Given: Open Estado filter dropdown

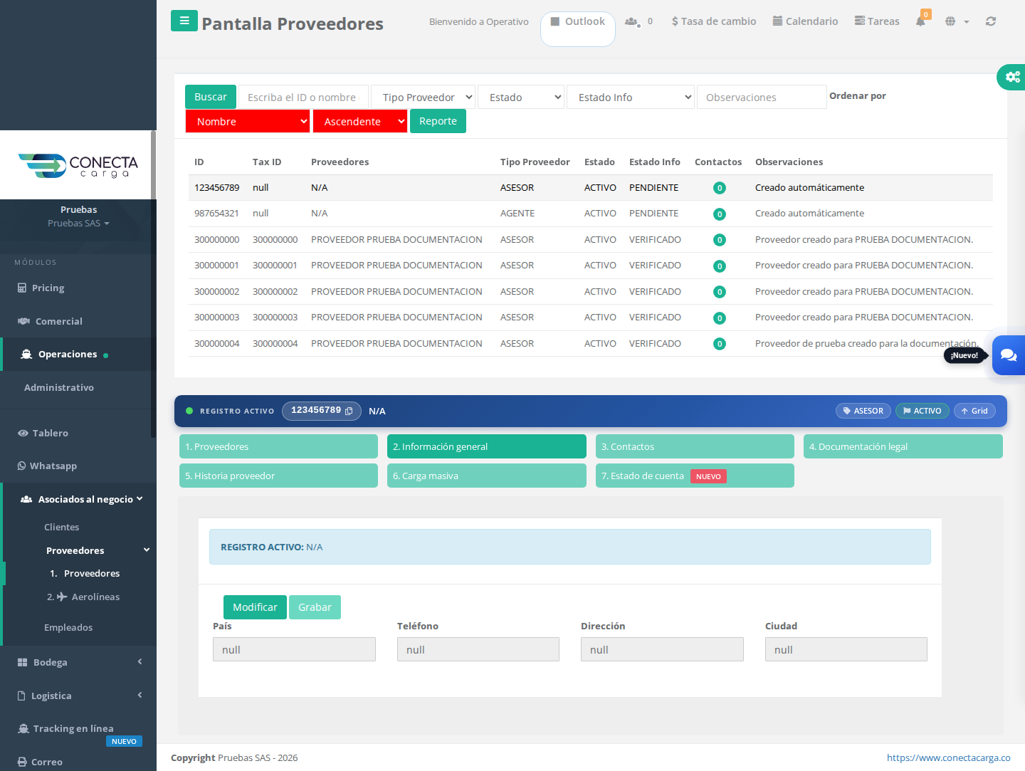Looking at the screenshot, I should (x=521, y=97).
